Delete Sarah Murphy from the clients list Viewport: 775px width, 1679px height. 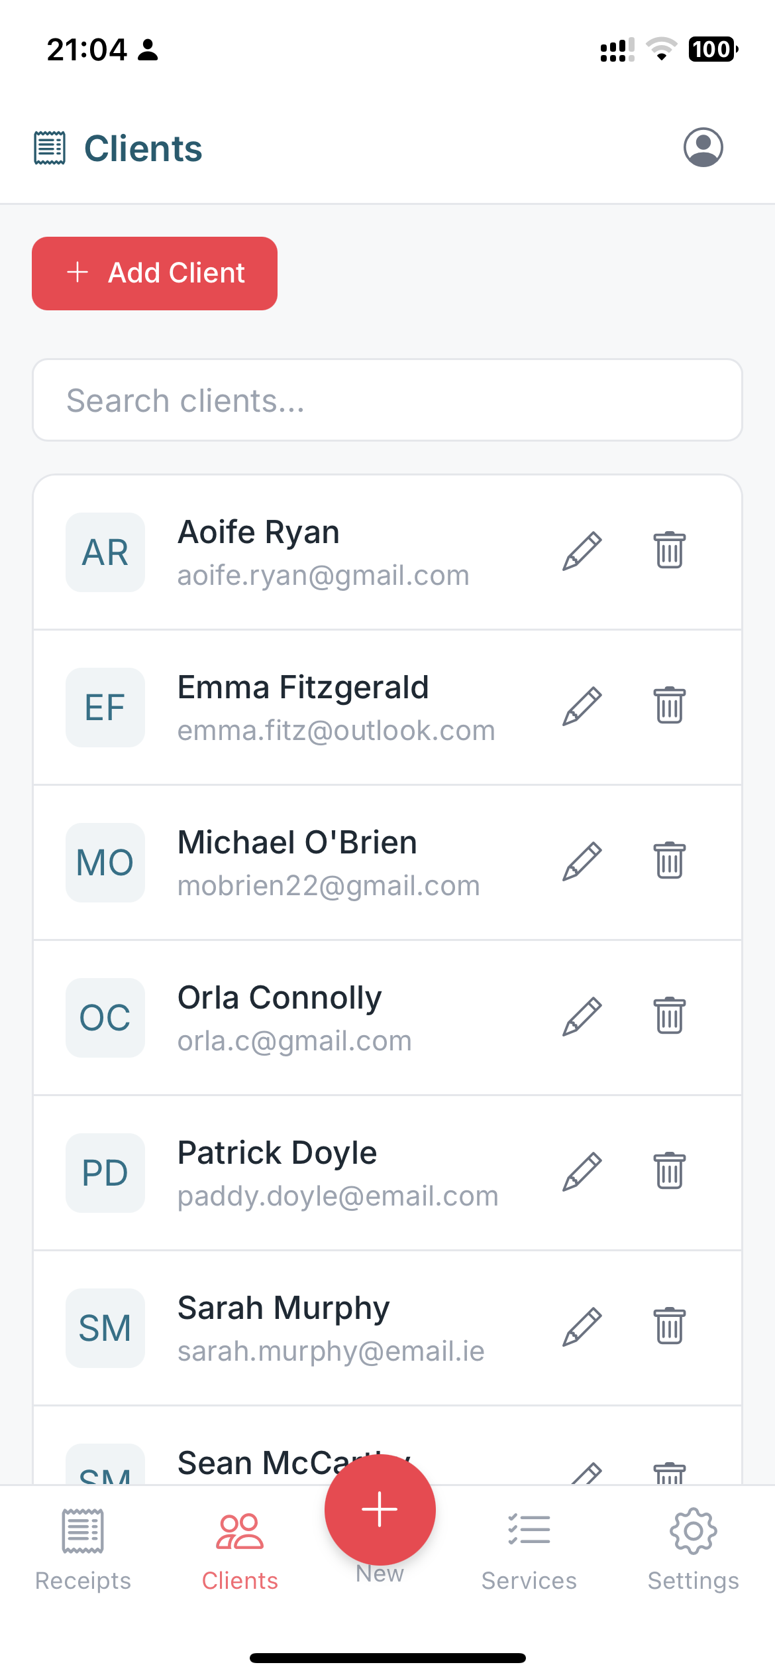[x=669, y=1327]
